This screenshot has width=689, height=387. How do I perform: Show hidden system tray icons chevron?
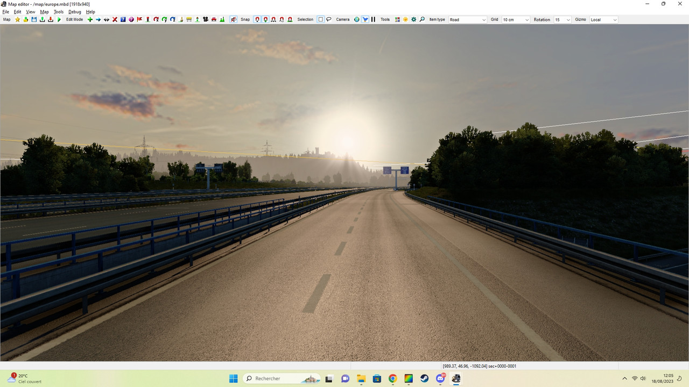click(x=624, y=378)
